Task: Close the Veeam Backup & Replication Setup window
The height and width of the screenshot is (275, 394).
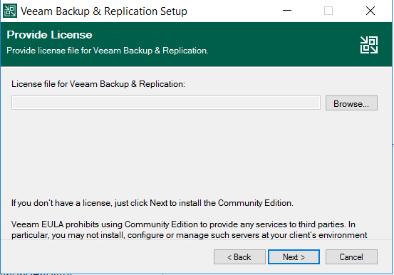Action: (x=370, y=11)
